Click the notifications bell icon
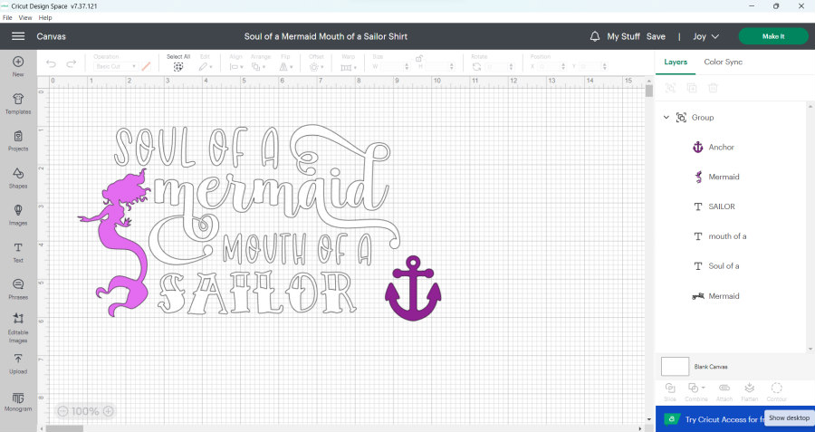The height and width of the screenshot is (432, 815). click(x=595, y=36)
